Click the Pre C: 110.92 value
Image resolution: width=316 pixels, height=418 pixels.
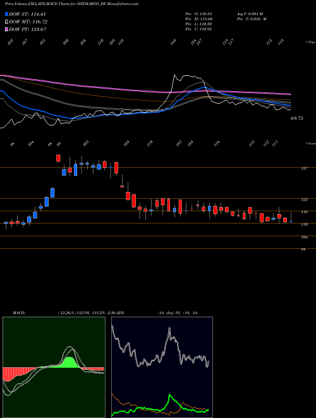pyautogui.click(x=198, y=29)
